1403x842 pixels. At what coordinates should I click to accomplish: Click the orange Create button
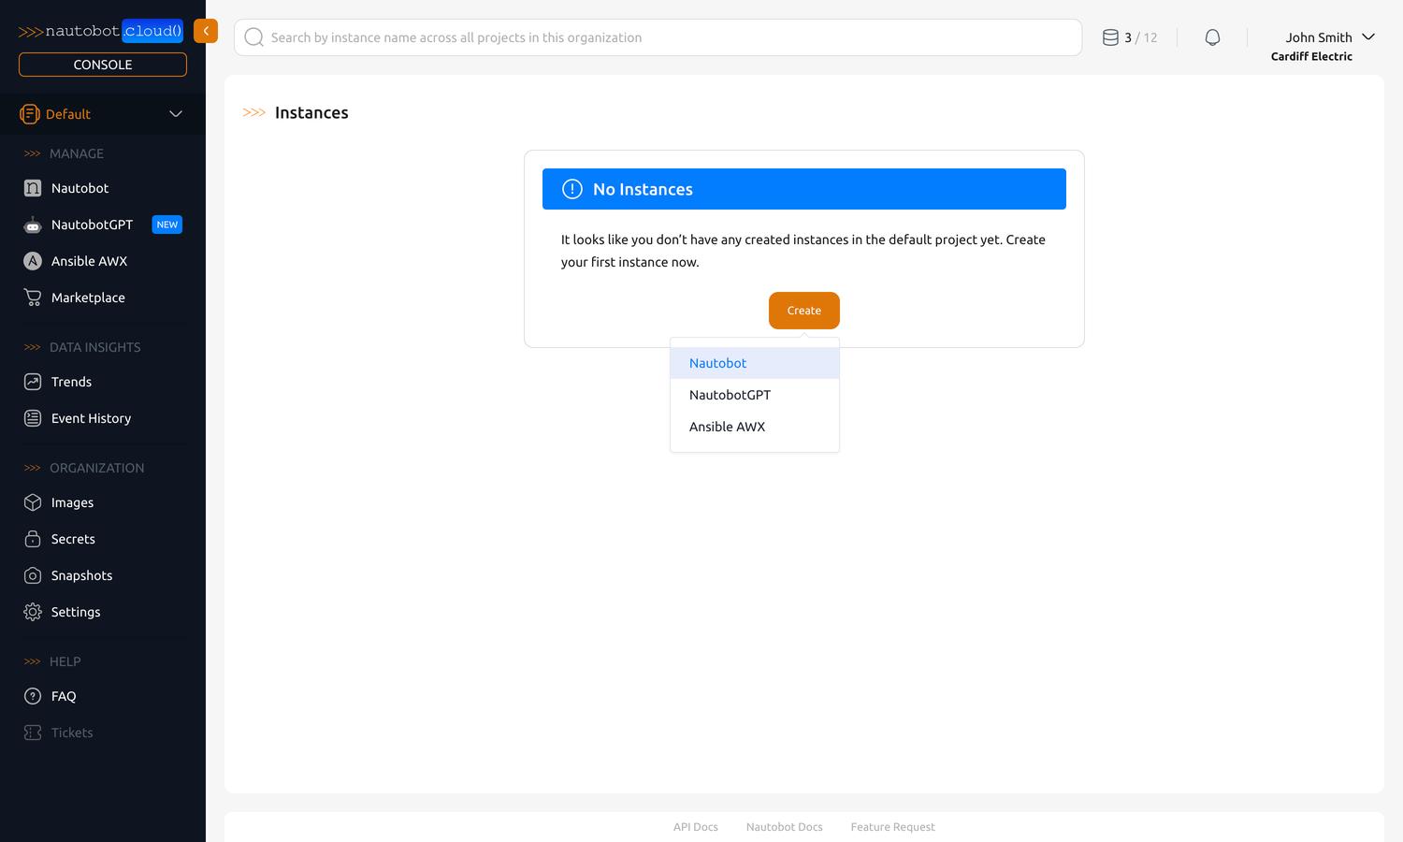click(803, 310)
